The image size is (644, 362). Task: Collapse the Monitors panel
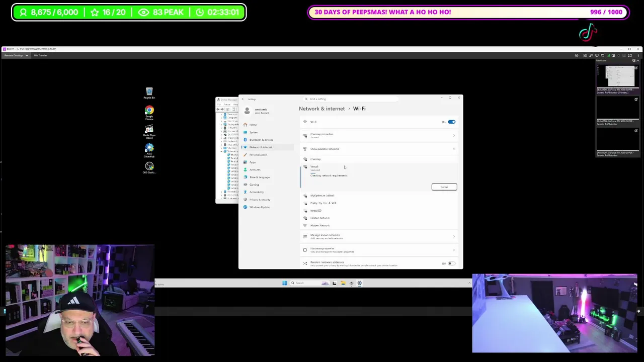point(638,60)
